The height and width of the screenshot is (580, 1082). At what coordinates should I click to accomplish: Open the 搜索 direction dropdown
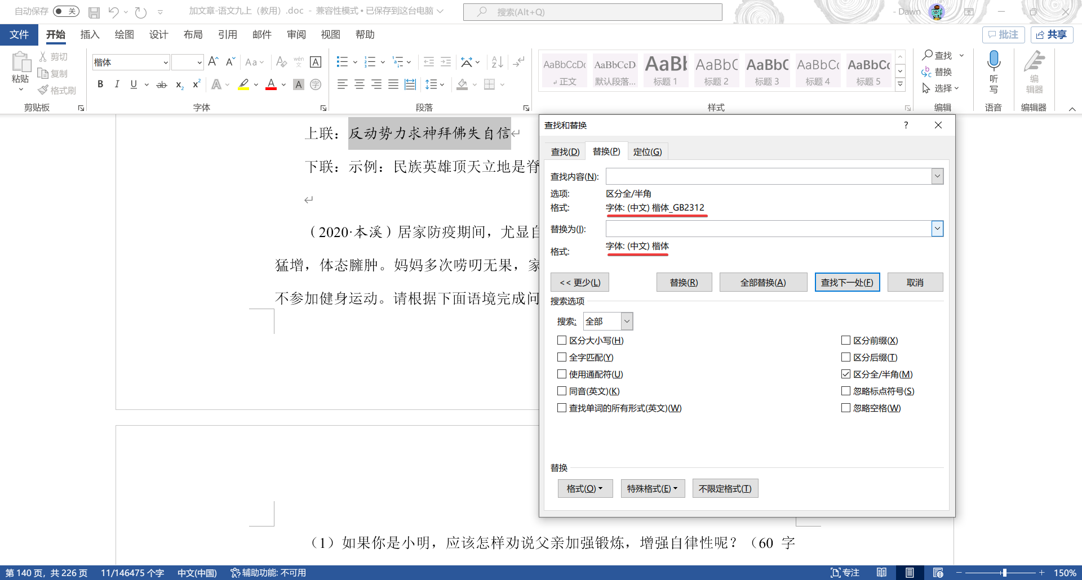click(x=627, y=321)
